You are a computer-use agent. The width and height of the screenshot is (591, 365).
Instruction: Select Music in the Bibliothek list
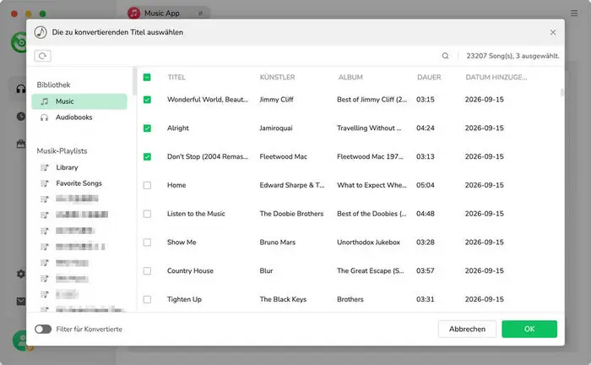click(79, 101)
